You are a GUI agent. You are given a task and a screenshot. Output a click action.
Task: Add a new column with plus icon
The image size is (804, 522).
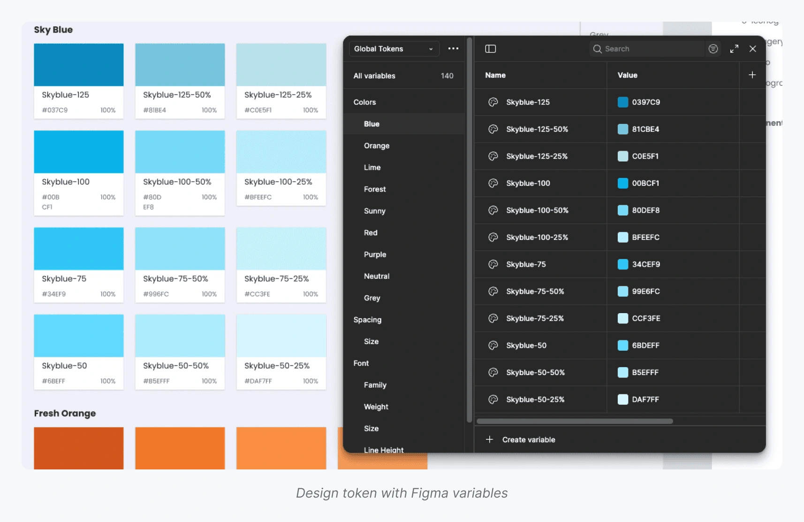[x=752, y=75]
